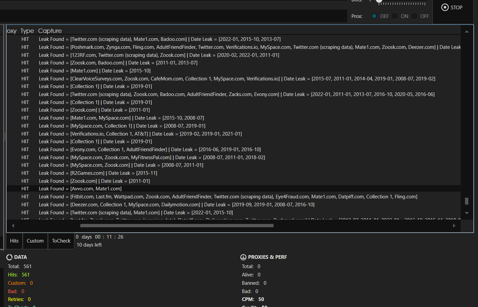Select the row with Zacks.com and Evony.com

[x=233, y=94]
